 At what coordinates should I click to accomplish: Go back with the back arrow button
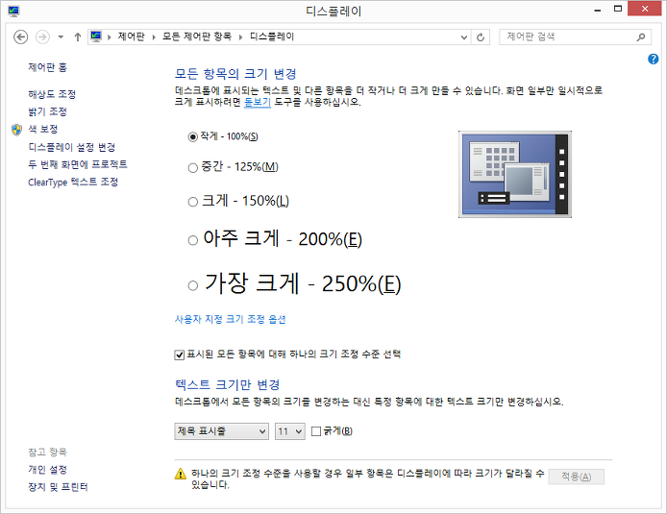[20, 37]
